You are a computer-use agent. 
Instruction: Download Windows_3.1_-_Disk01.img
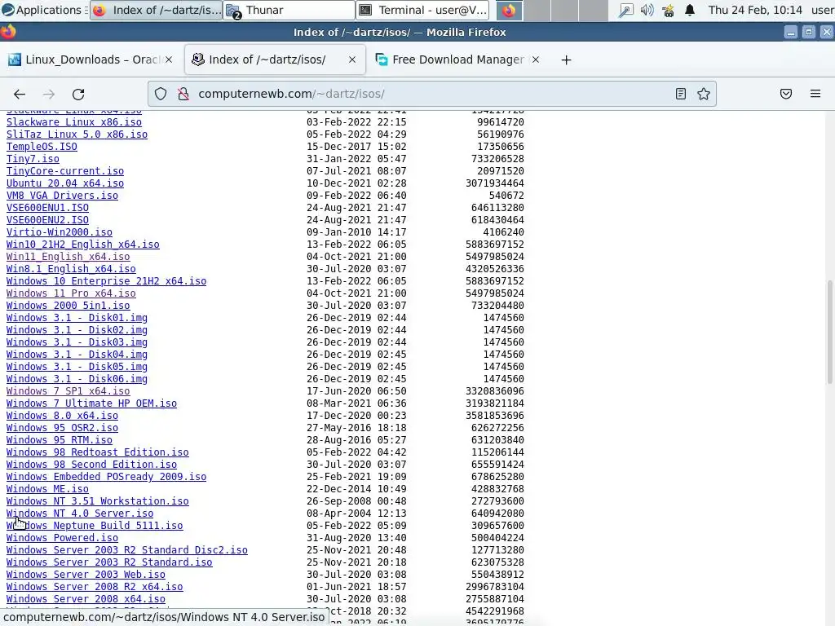(77, 319)
